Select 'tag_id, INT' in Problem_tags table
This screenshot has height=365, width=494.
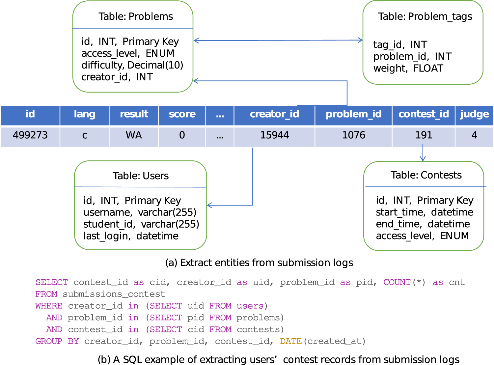(x=400, y=45)
